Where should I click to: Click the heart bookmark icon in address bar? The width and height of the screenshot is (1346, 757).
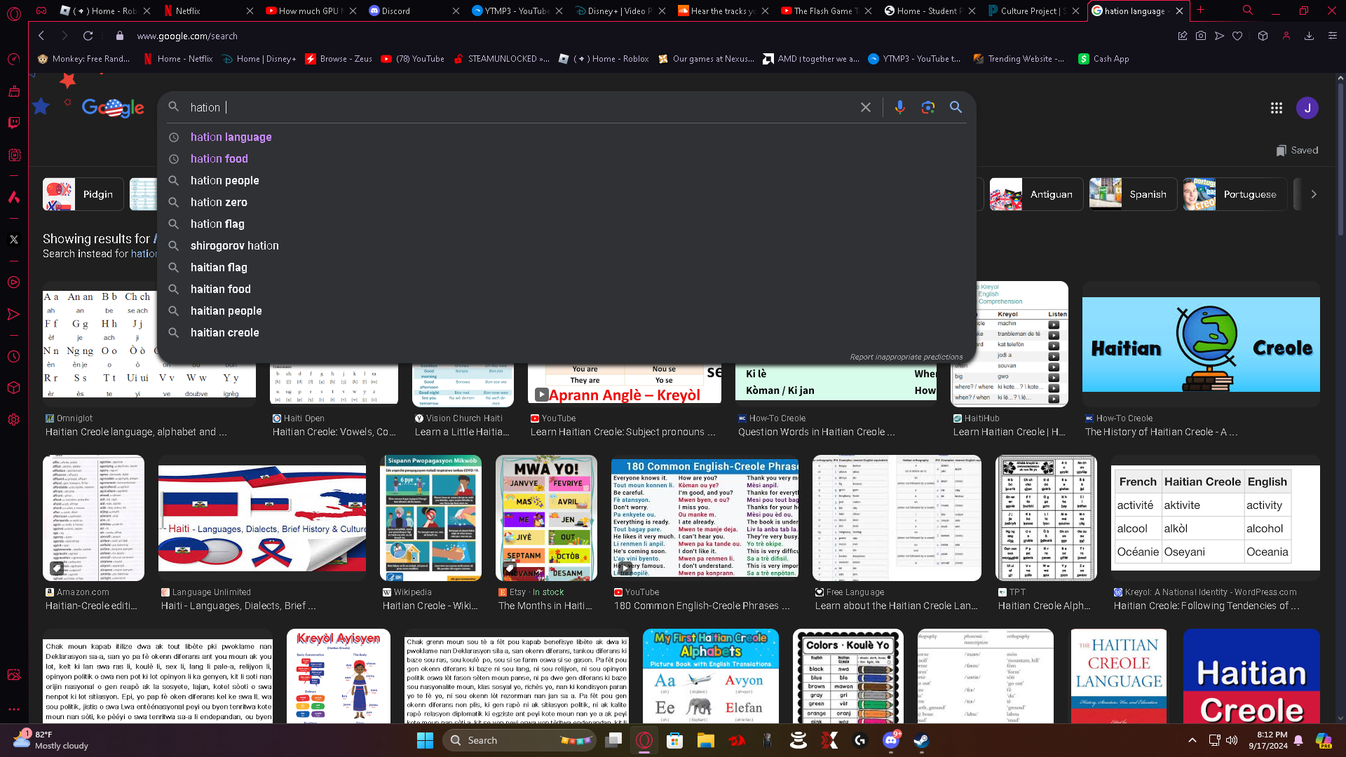pos(1237,36)
